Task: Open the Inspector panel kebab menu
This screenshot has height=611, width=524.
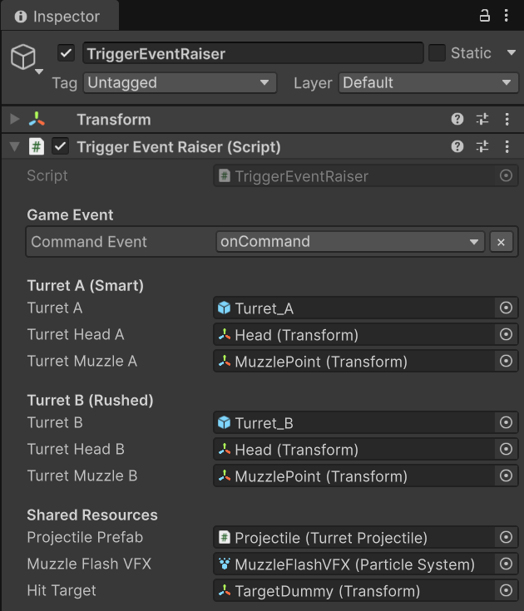Action: 507,16
